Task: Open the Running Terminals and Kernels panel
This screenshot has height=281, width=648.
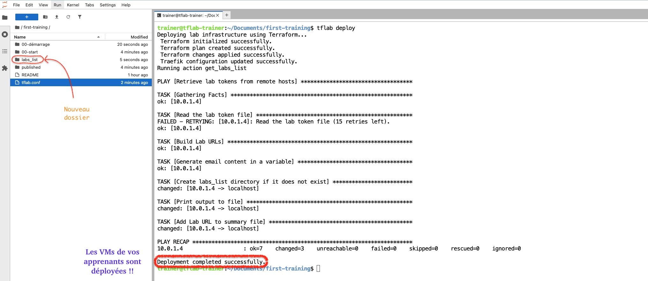Action: pos(5,34)
